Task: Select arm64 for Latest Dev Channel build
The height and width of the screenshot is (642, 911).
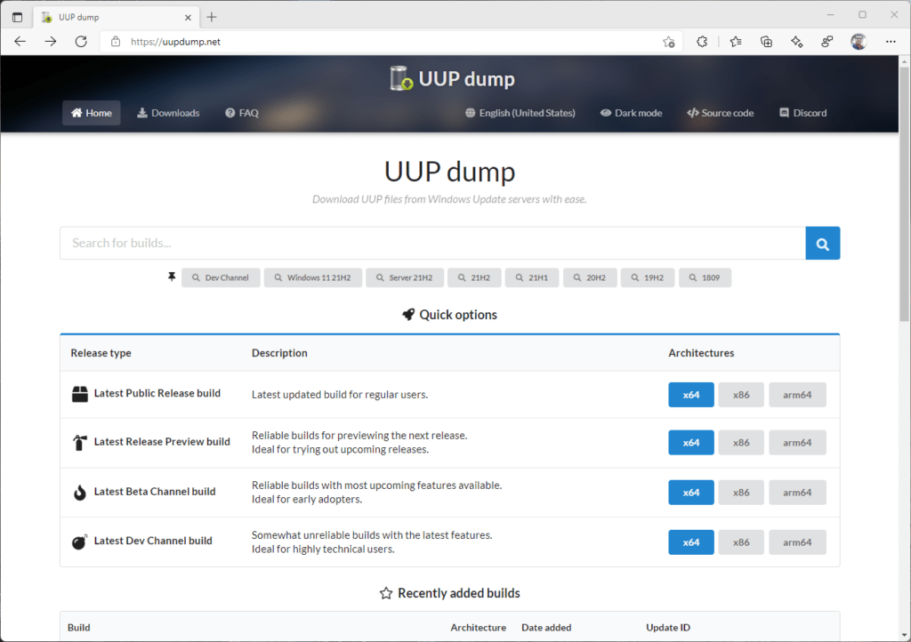Action: tap(797, 542)
